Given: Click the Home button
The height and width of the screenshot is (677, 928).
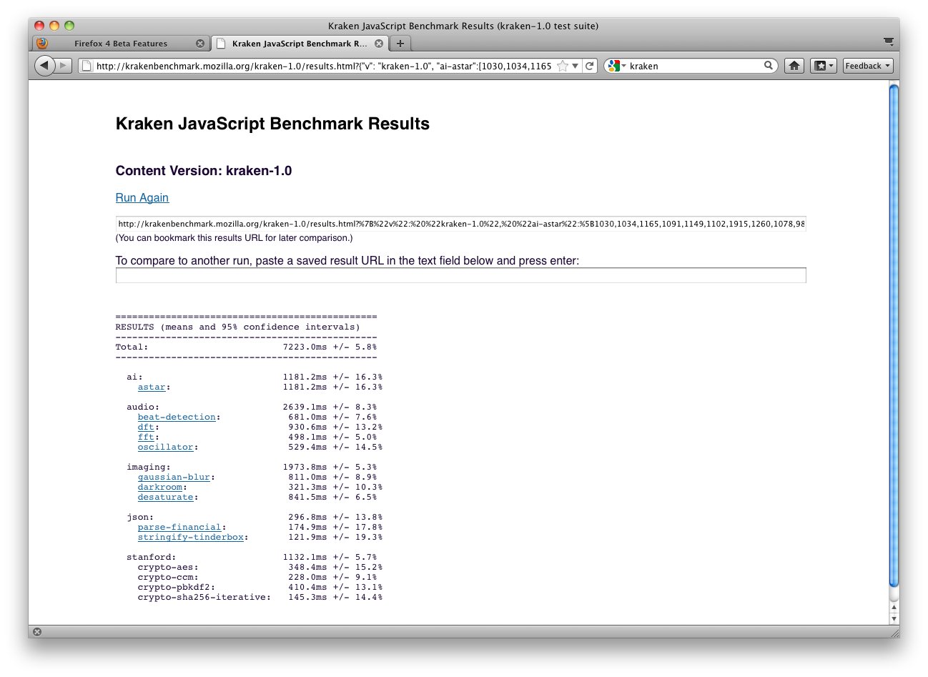Looking at the screenshot, I should click(794, 65).
